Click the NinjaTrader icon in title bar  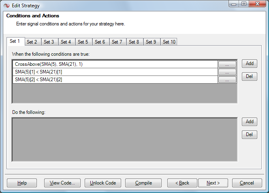[x=6, y=5]
